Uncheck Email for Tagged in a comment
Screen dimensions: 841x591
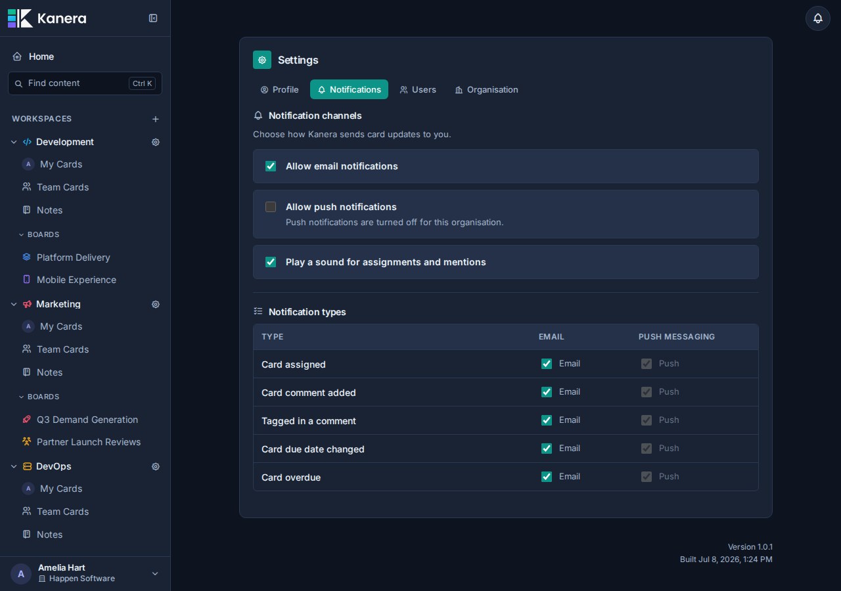(547, 420)
